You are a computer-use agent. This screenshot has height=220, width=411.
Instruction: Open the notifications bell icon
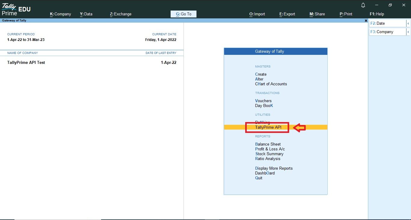point(363,5)
